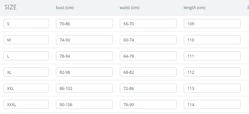Viewport: 249px width, 114px height.
Task: Click the bust (cm) column header
Action: point(65,8)
